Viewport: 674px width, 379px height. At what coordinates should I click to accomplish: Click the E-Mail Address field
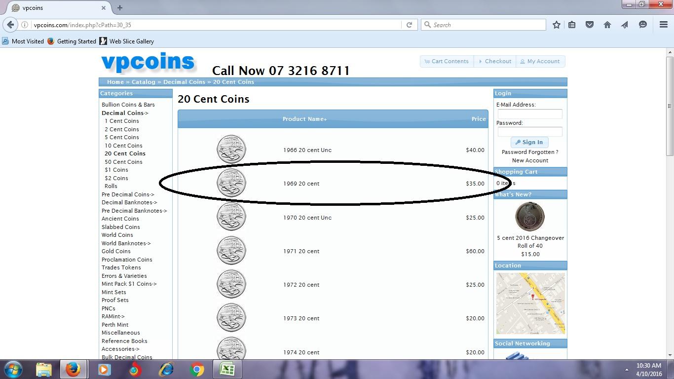530,114
